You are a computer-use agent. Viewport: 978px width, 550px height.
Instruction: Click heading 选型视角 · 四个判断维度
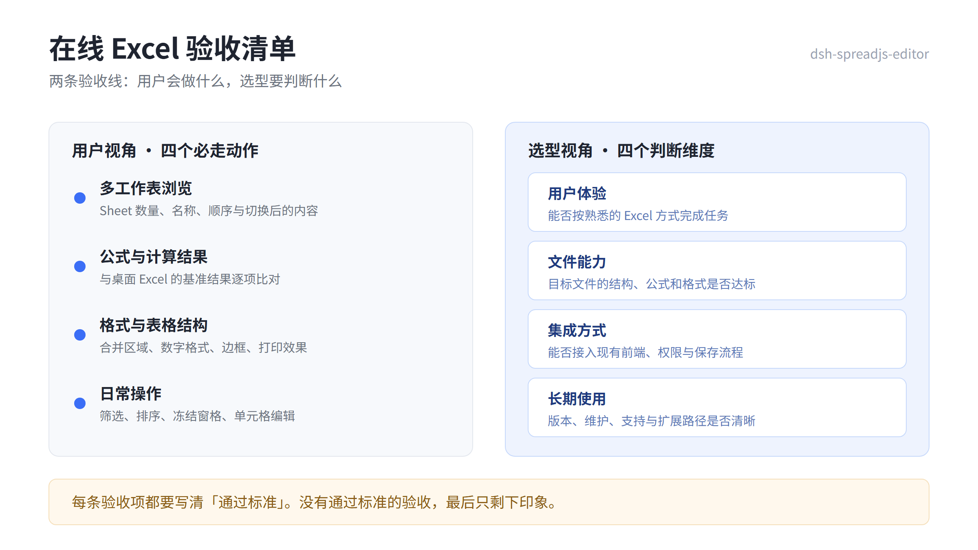coord(621,150)
